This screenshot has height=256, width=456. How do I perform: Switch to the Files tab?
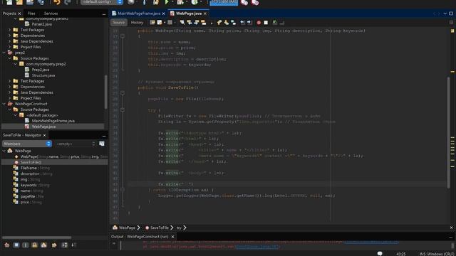[31, 14]
